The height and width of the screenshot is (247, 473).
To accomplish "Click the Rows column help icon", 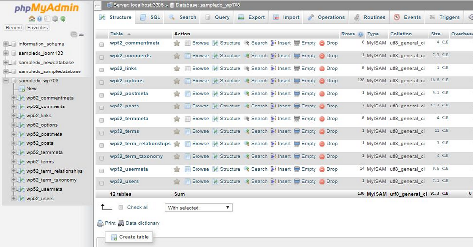I will (360, 35).
